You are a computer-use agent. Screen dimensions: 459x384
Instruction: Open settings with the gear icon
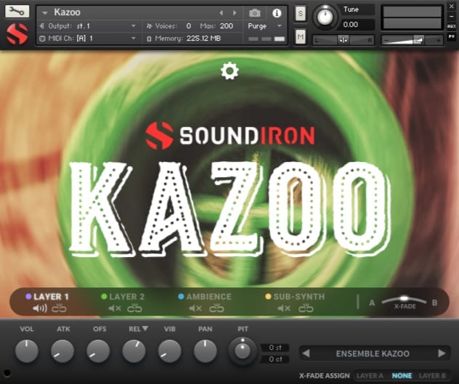(x=229, y=71)
